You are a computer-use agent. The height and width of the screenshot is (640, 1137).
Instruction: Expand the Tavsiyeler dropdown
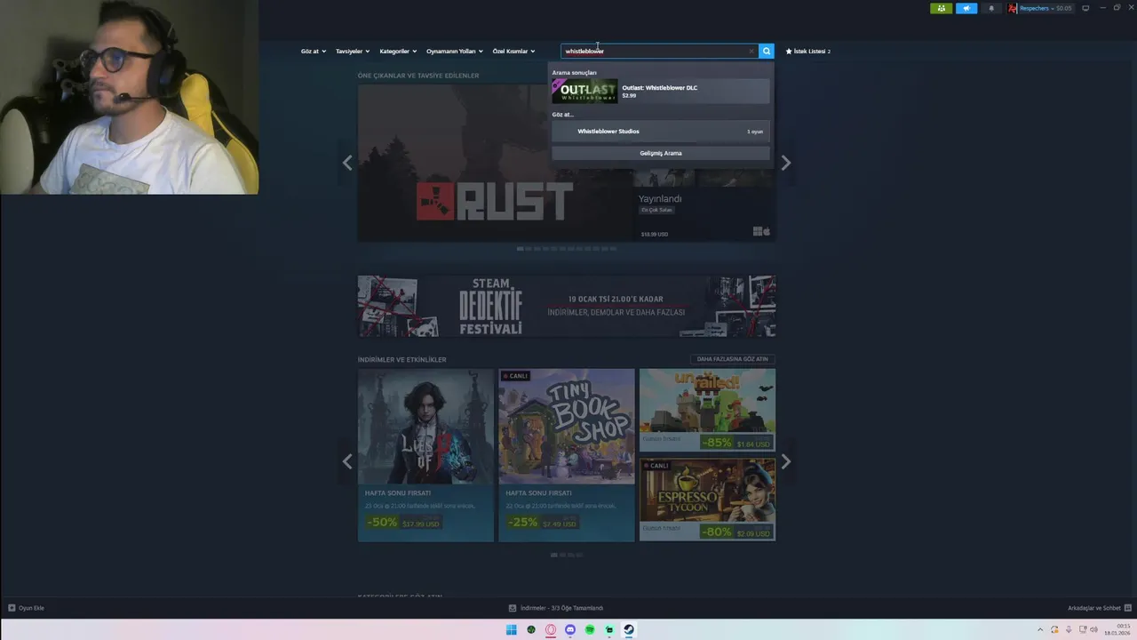[x=353, y=52]
